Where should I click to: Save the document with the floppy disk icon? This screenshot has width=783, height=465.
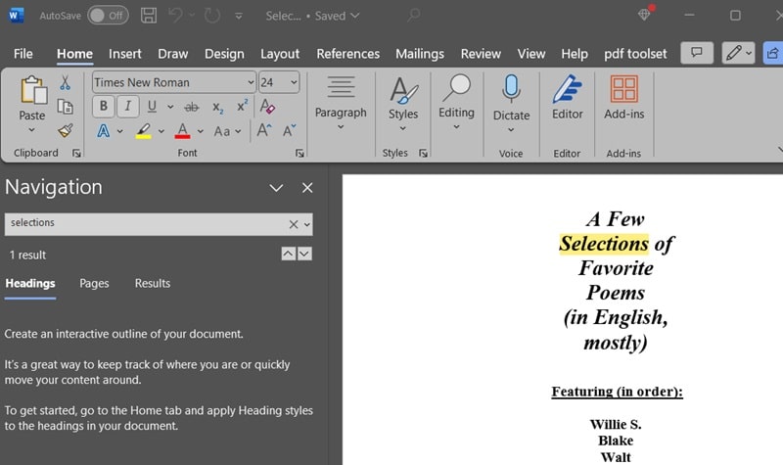point(149,16)
